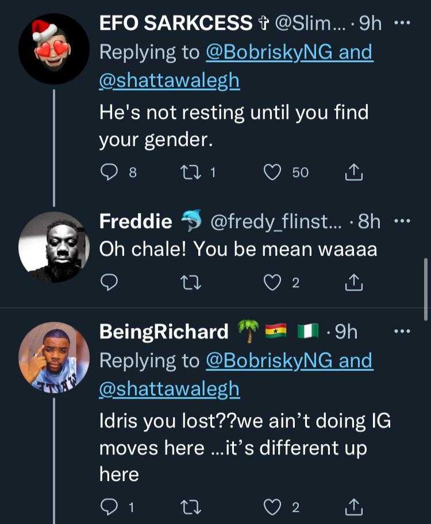This screenshot has height=524, width=431.
Task: Retweet Freddie's 'Oh chale' tweet
Action: (x=187, y=282)
